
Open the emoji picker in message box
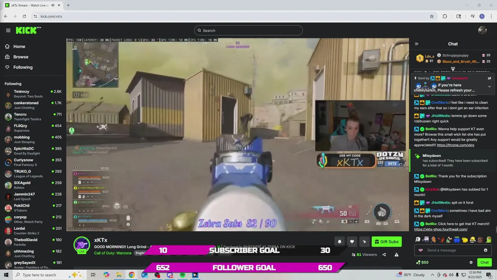click(485, 250)
